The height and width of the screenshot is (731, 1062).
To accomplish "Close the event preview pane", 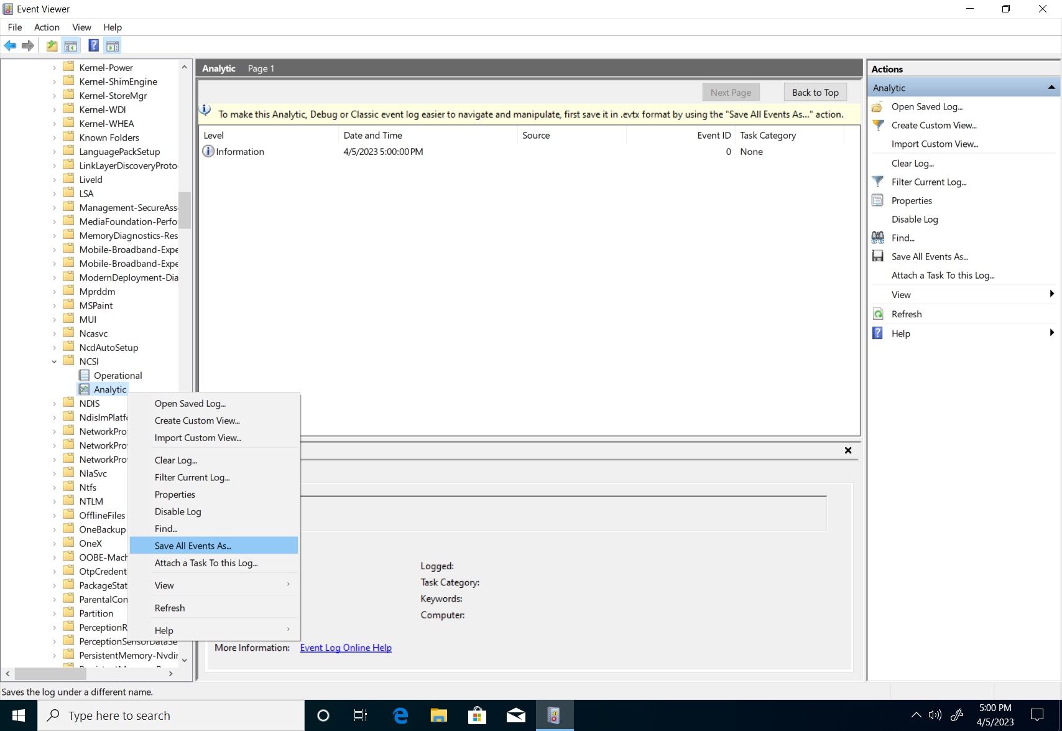I will (x=847, y=450).
